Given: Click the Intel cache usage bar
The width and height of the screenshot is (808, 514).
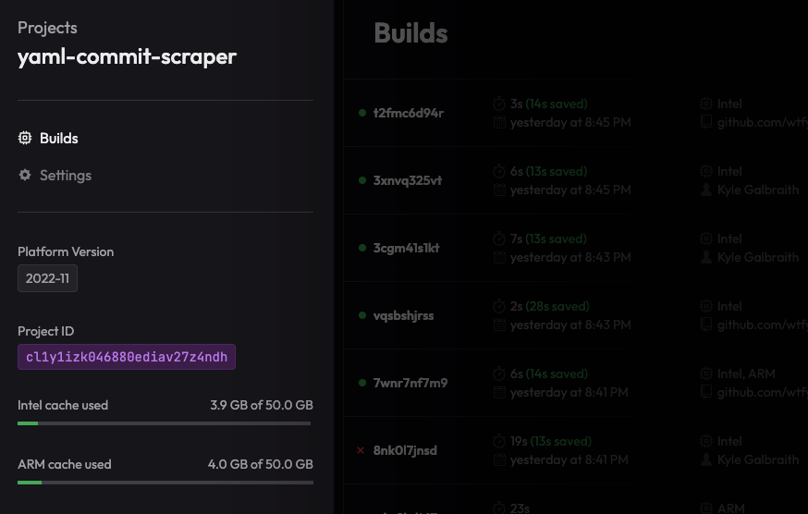Looking at the screenshot, I should [165, 423].
